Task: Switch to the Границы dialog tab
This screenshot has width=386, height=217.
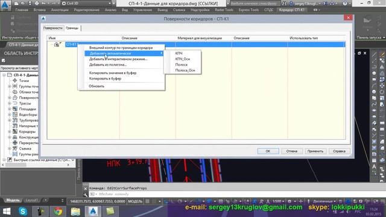Action: [x=72, y=28]
